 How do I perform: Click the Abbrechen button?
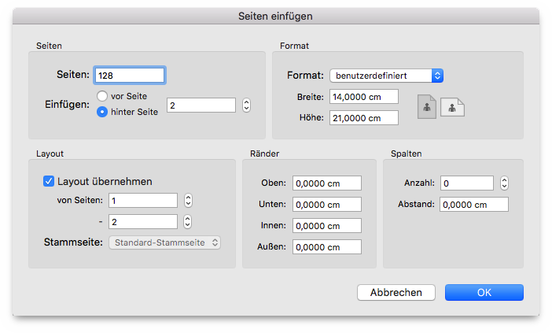396,293
